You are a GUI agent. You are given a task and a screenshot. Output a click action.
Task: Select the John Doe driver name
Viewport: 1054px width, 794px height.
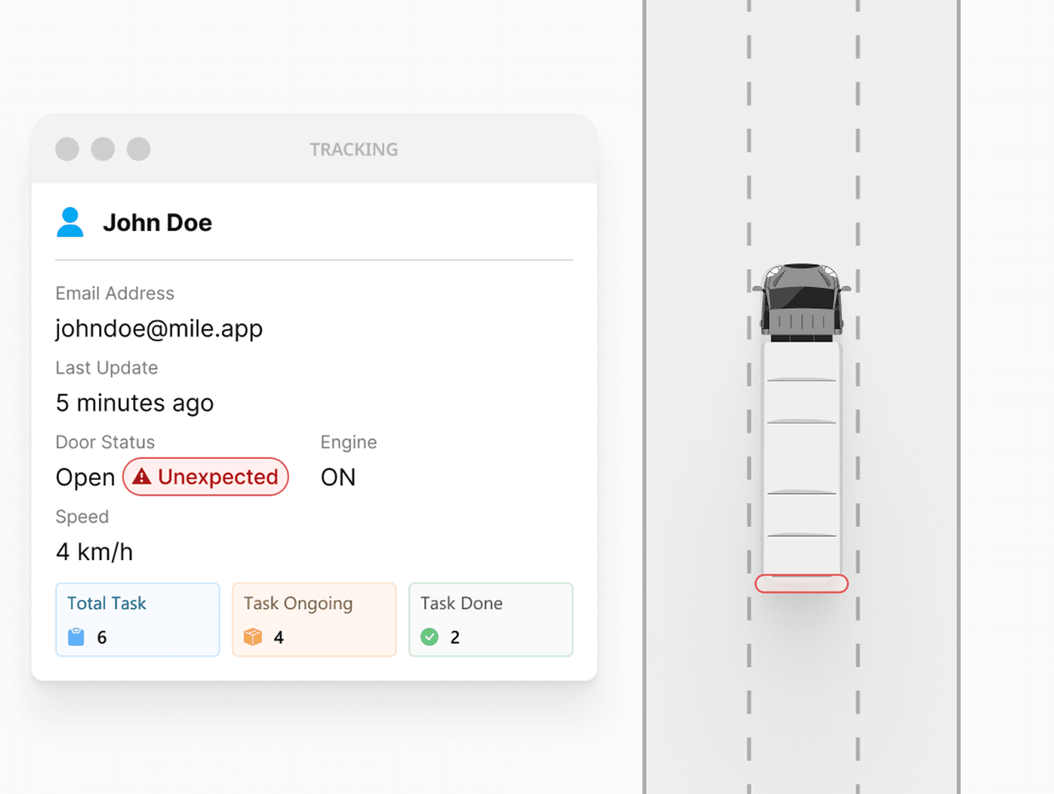(x=158, y=223)
